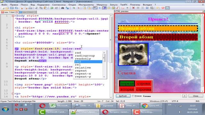The width and height of the screenshot is (205, 115).
Task: Click autocomplete list scroll-down arrow
Action: pos(104,77)
